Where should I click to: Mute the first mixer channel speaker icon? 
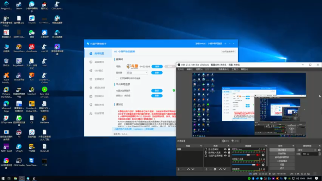pos(258,155)
